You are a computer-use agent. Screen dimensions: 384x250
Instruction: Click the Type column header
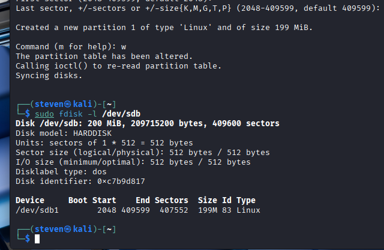[246, 200]
